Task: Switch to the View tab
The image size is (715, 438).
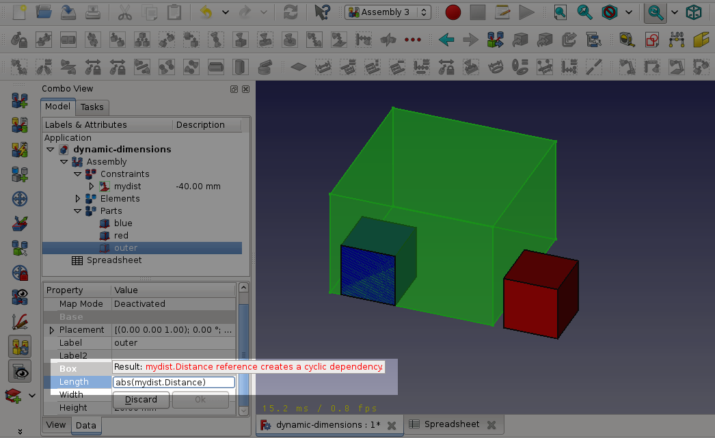Action: (x=55, y=424)
